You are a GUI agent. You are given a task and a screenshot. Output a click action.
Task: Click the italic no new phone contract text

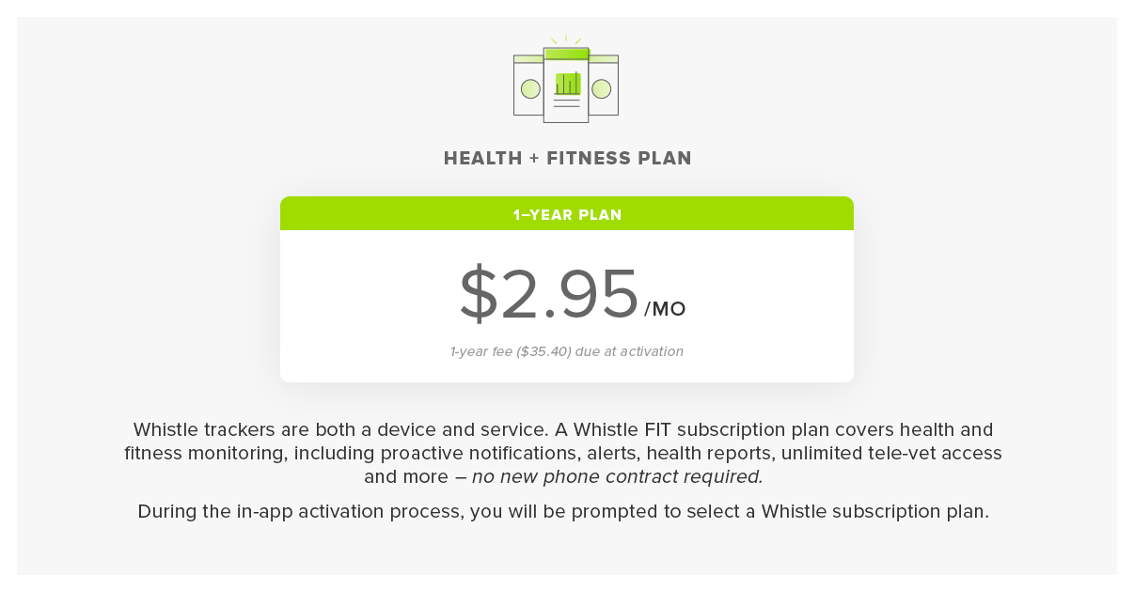(x=617, y=476)
